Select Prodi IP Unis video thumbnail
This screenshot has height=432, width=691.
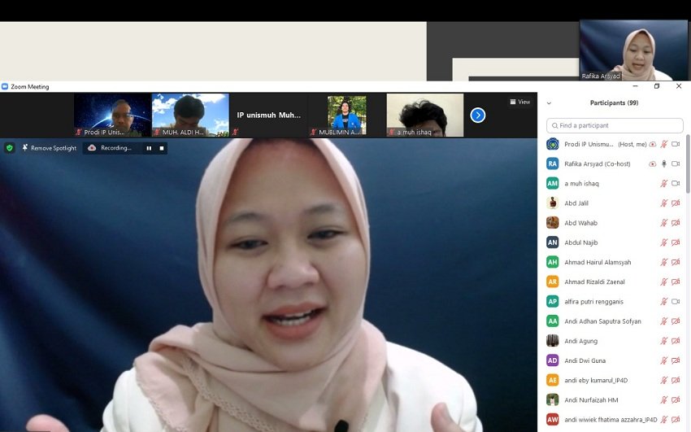tap(112, 115)
